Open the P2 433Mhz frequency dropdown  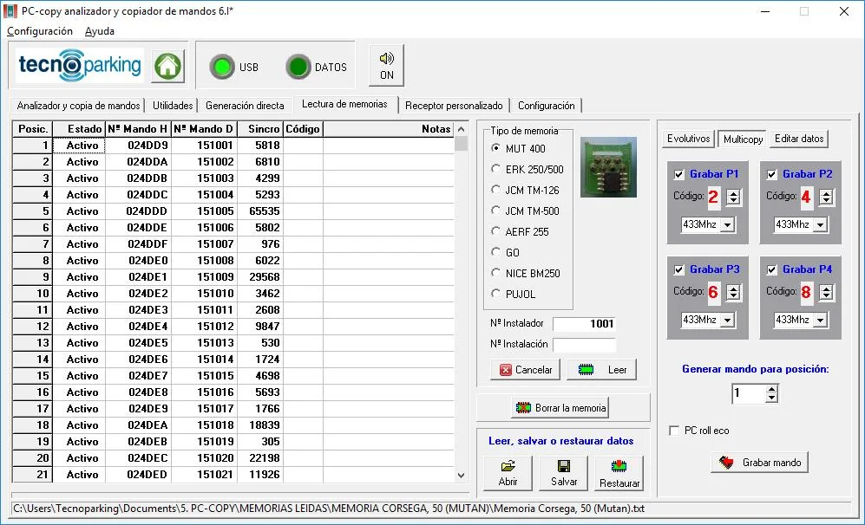[821, 224]
